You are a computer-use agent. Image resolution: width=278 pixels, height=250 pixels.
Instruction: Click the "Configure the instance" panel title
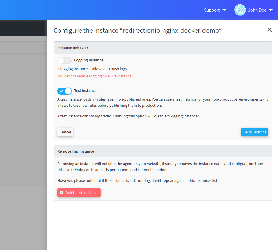pos(137,30)
